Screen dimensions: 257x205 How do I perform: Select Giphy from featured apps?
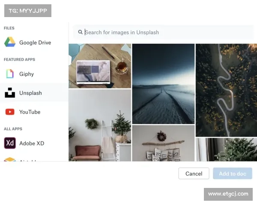click(x=34, y=74)
